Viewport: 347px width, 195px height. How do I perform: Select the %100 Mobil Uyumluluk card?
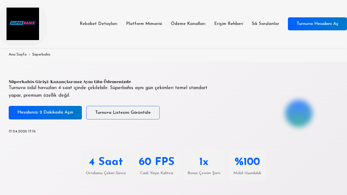click(247, 165)
